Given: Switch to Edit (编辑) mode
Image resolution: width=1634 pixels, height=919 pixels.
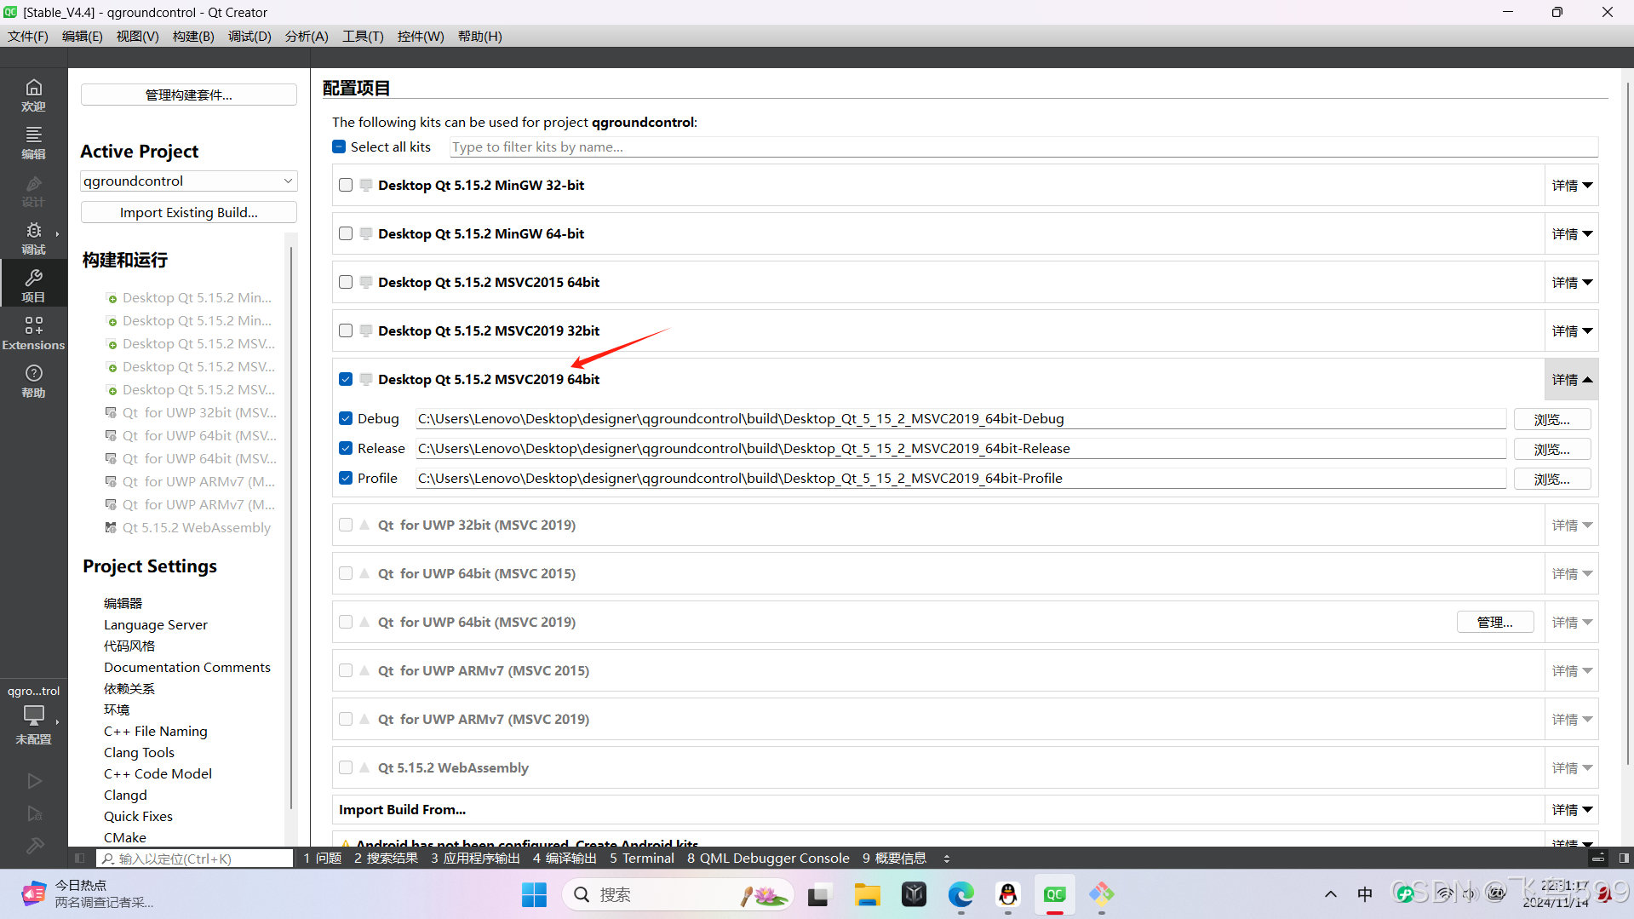Looking at the screenshot, I should pos(33,142).
